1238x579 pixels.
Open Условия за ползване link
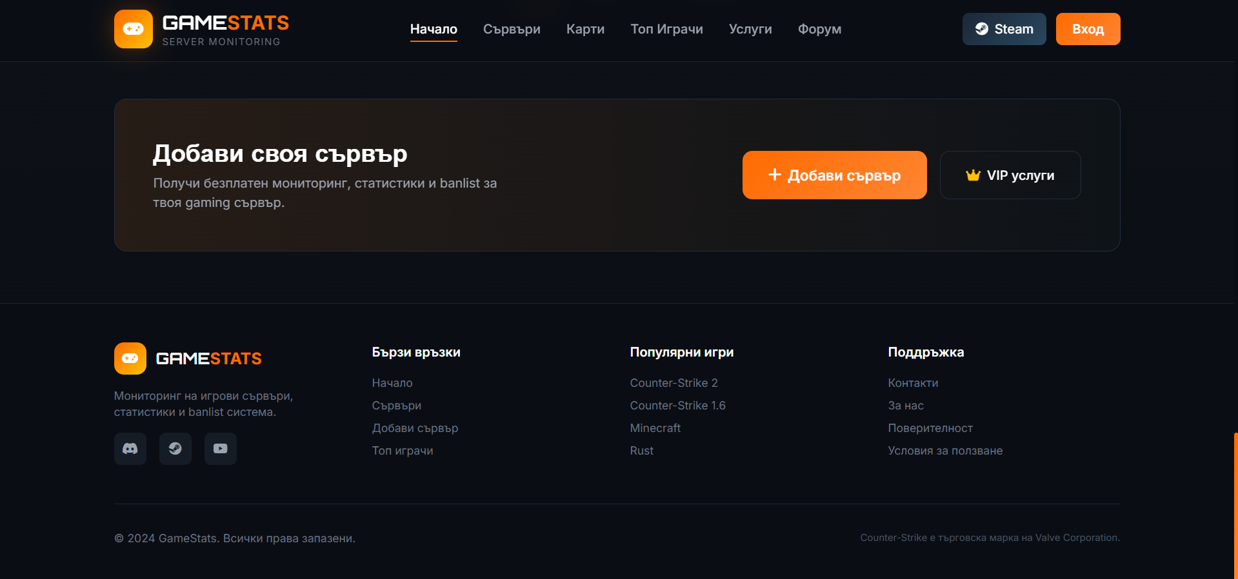[945, 451]
